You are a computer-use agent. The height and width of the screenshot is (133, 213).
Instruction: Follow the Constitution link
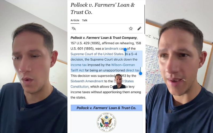(x=79, y=87)
